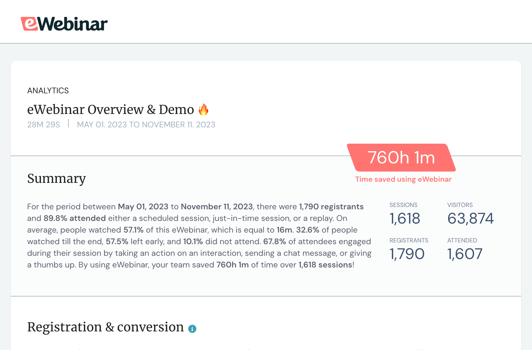Click the attended count 1,607
Viewport: 532px width, 350px height.
[x=465, y=254]
